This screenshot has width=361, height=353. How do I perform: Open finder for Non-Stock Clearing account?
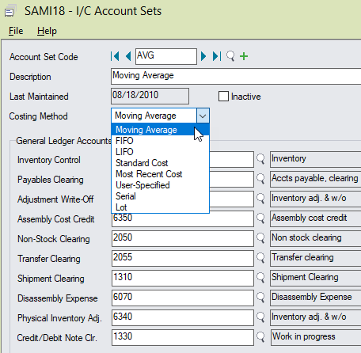pos(260,238)
